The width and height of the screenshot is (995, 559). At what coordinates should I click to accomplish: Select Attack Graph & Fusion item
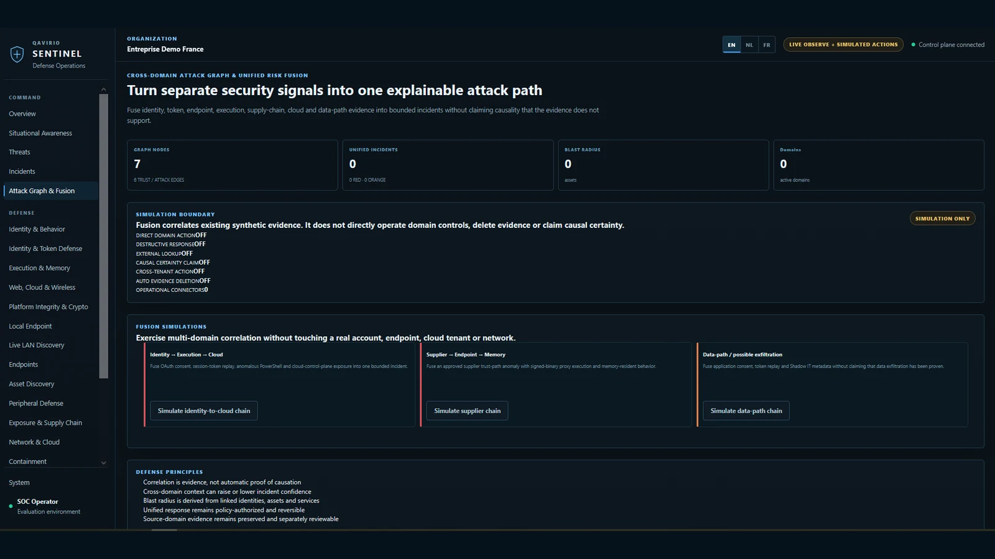coord(50,191)
